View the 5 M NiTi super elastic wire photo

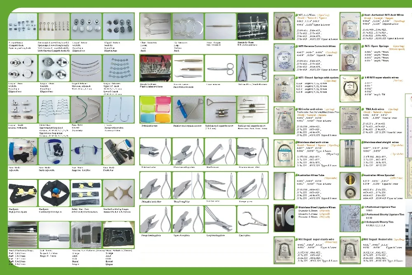(350, 89)
